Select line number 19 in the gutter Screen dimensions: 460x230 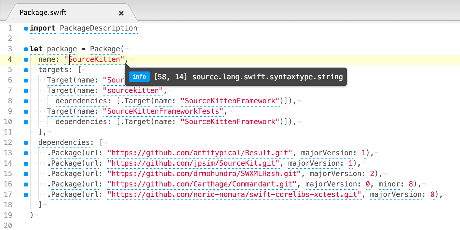(8, 215)
